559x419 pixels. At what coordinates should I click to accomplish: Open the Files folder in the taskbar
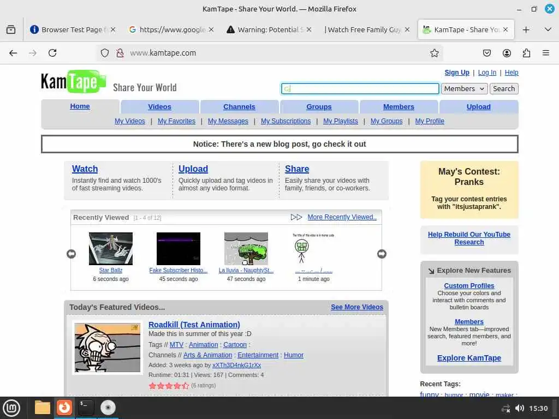[x=42, y=408]
